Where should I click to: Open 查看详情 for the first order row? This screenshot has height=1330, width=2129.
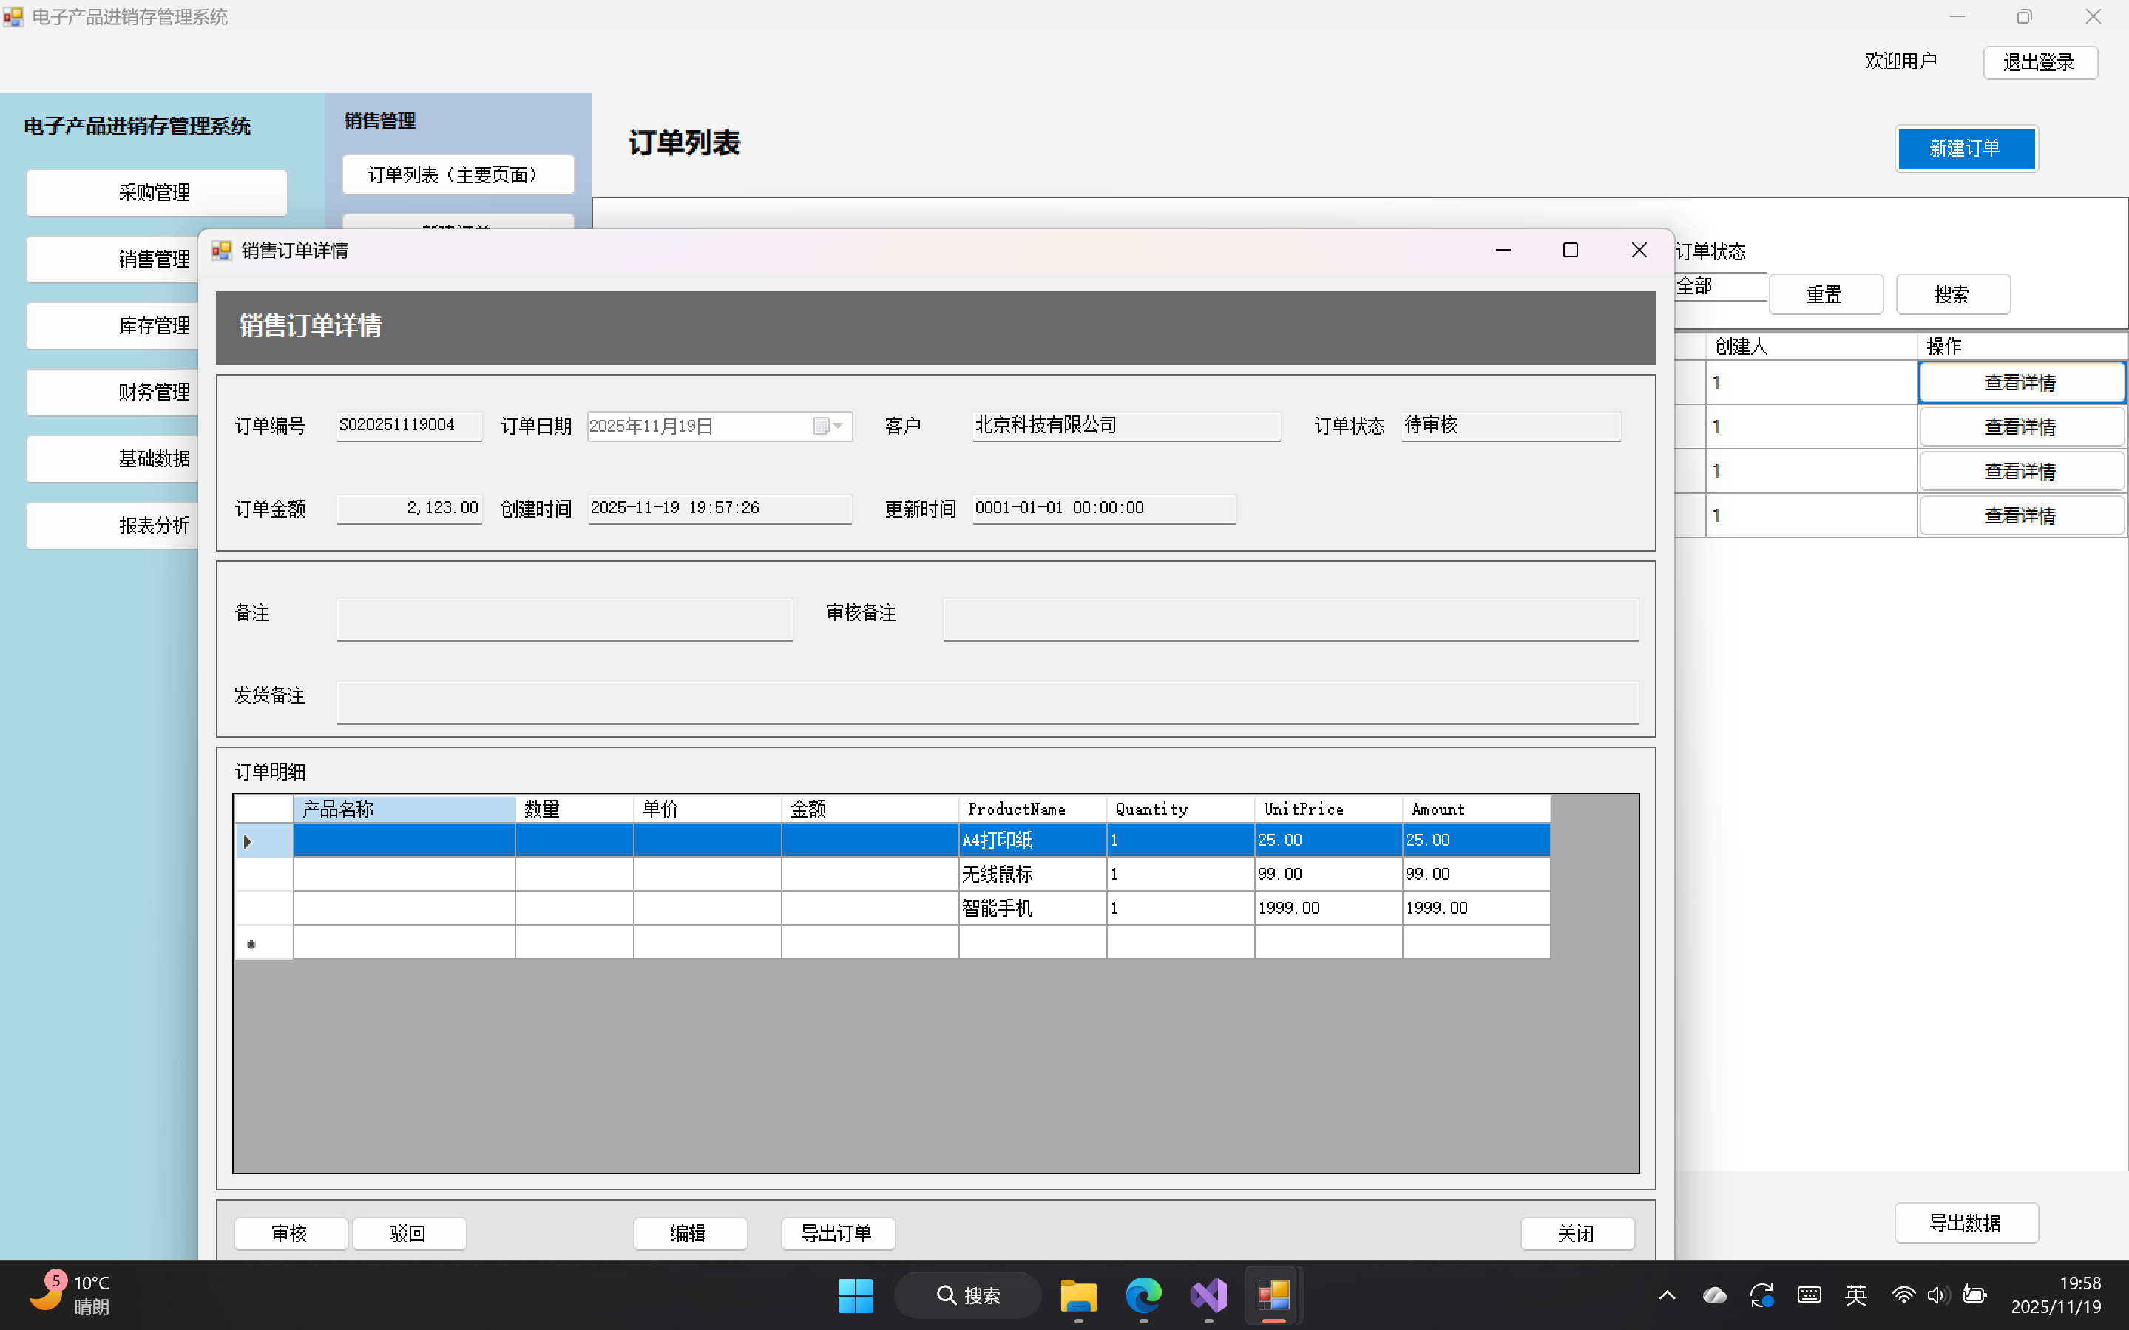[x=2021, y=381]
